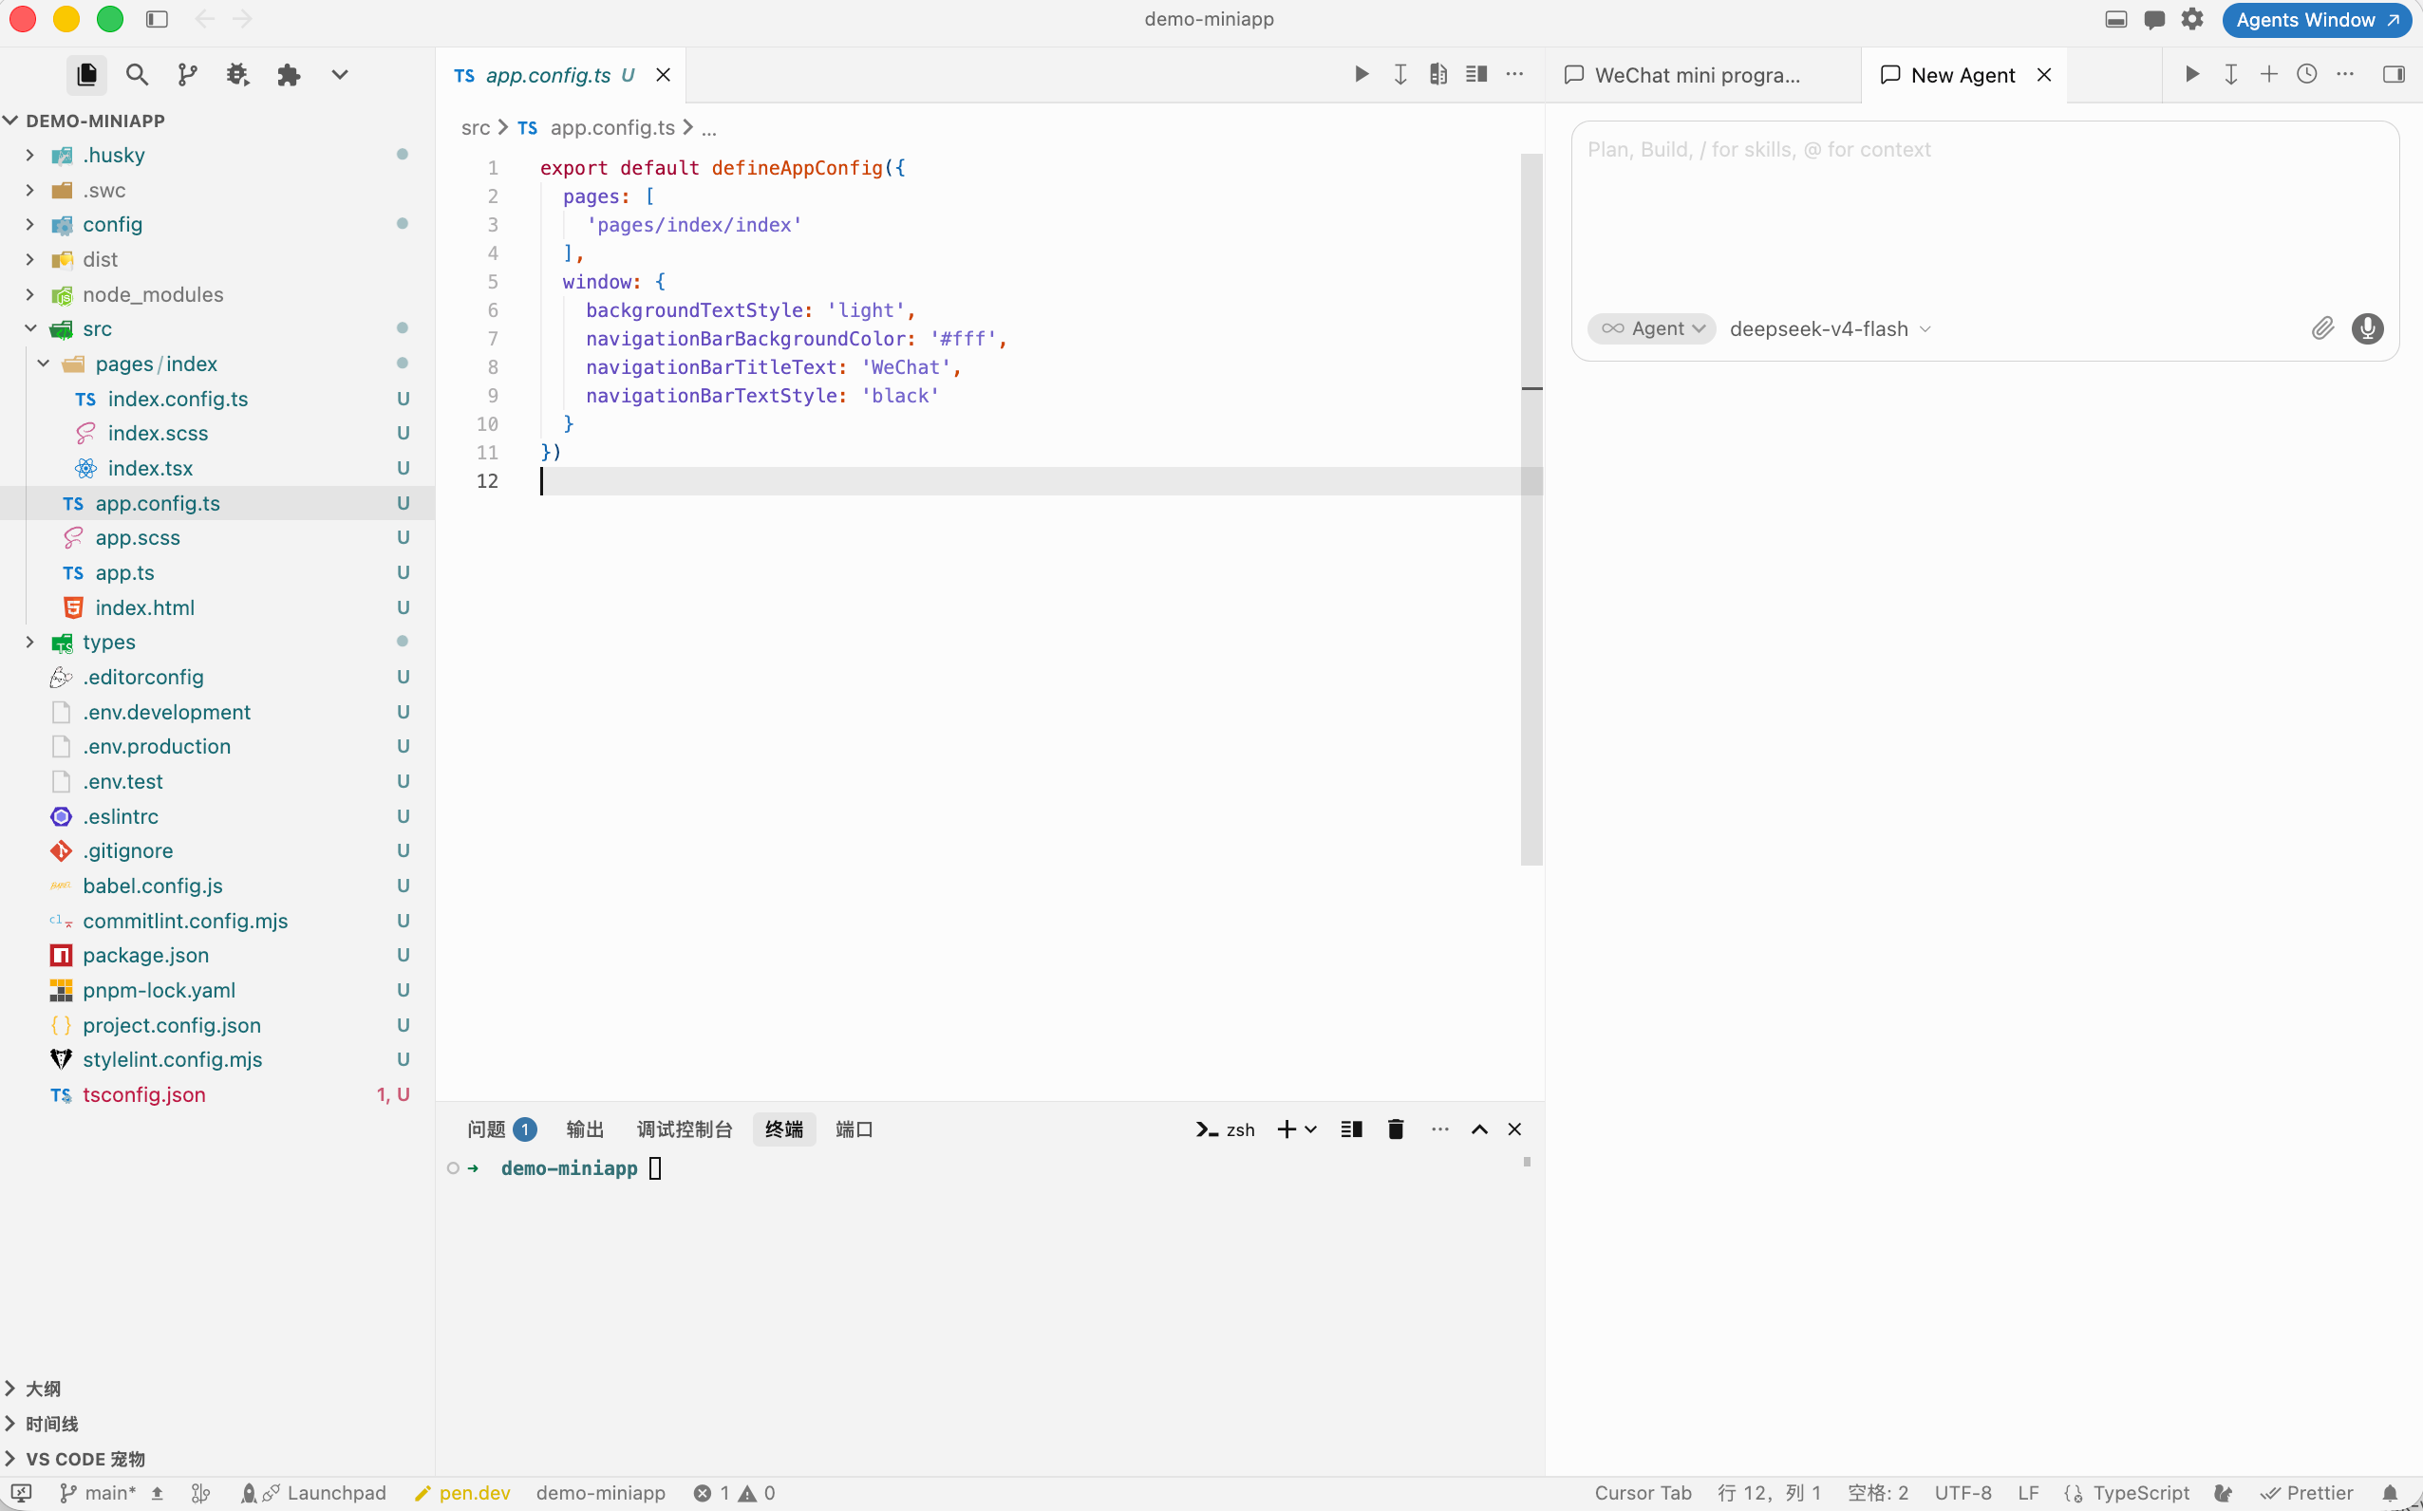Expand the 大纲 outline section
This screenshot has height=1511, width=2423.
216,1390
